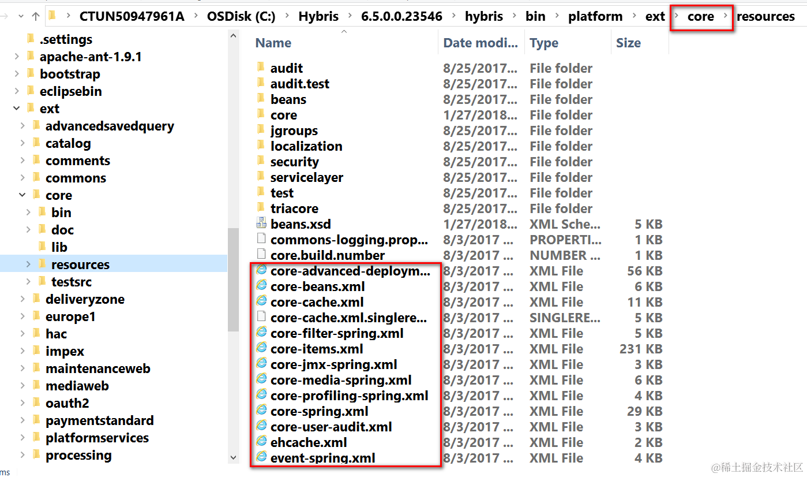Click the core-jmx-spring.xml file icon
Image resolution: width=807 pixels, height=477 pixels.
(261, 364)
